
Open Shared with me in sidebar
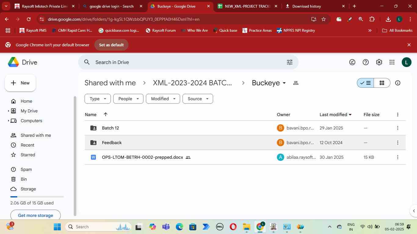click(36, 135)
